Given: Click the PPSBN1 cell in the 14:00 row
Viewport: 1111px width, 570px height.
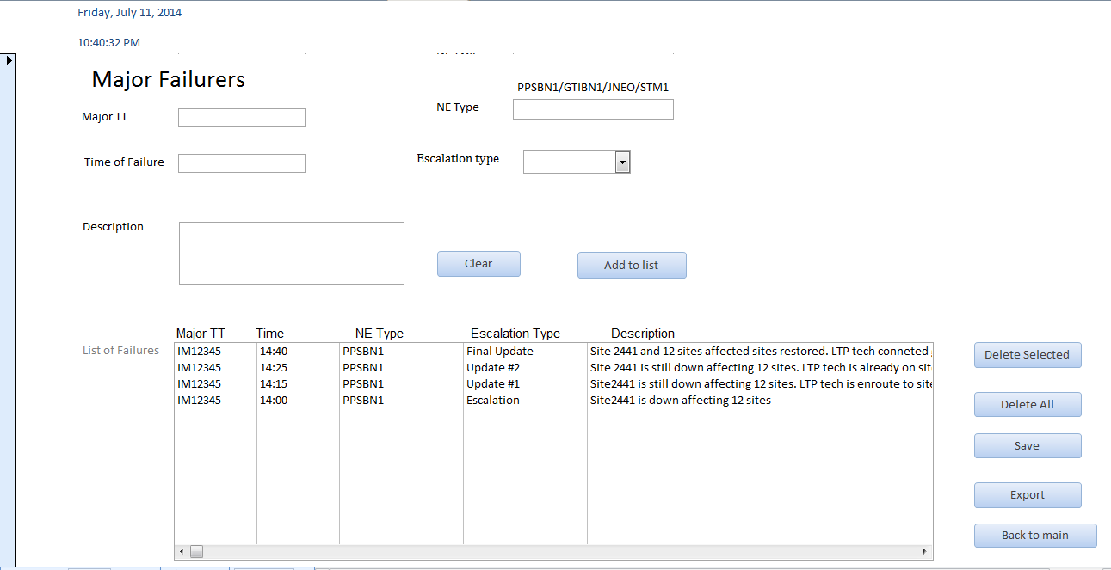Looking at the screenshot, I should [363, 401].
